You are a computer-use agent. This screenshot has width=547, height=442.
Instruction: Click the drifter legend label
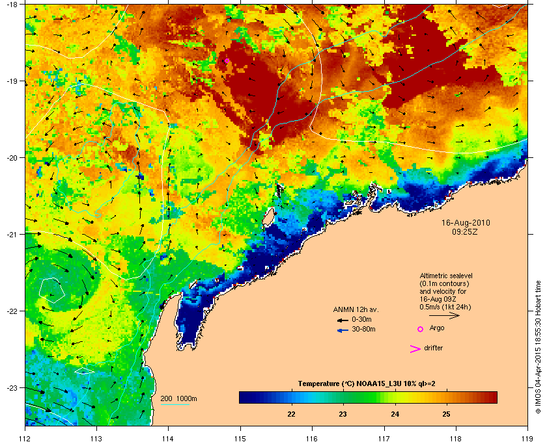[433, 348]
